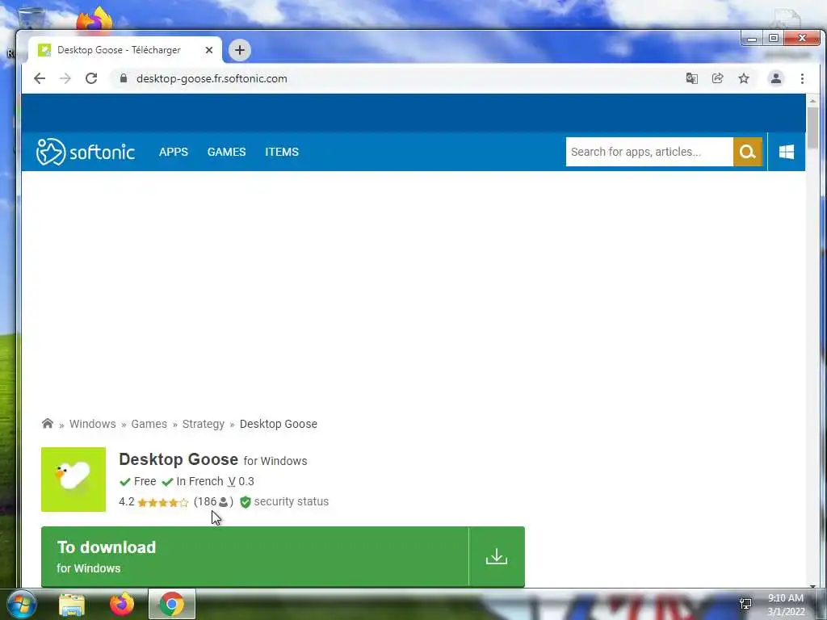Reload the page with the refresh icon
Viewport: 827px width, 620px height.
(91, 78)
